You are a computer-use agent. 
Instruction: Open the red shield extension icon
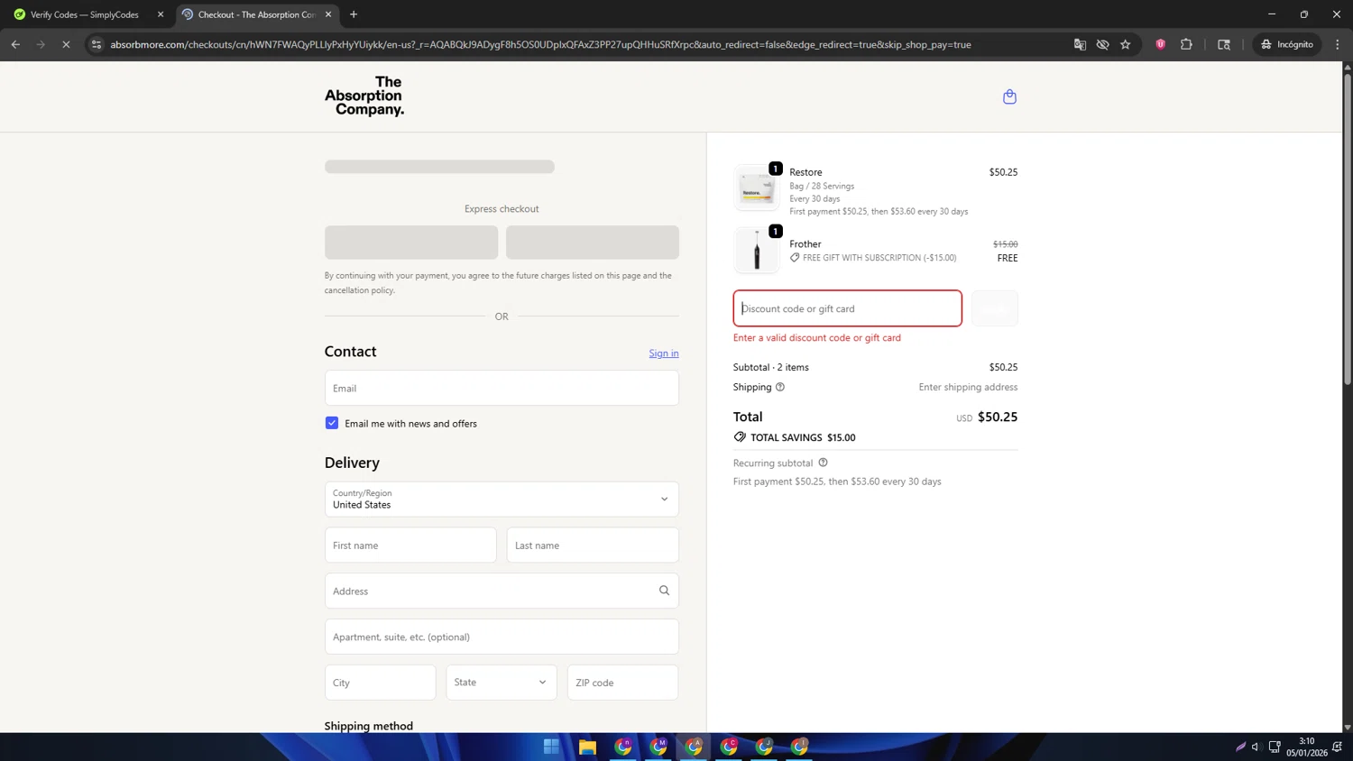(x=1161, y=44)
